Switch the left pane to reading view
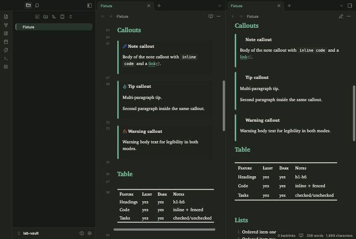Viewport: 356px width, 239px height. click(211, 16)
